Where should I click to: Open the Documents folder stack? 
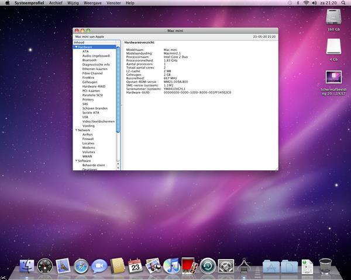(289, 266)
